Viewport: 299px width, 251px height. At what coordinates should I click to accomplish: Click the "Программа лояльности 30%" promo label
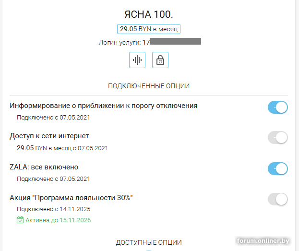coord(71,198)
